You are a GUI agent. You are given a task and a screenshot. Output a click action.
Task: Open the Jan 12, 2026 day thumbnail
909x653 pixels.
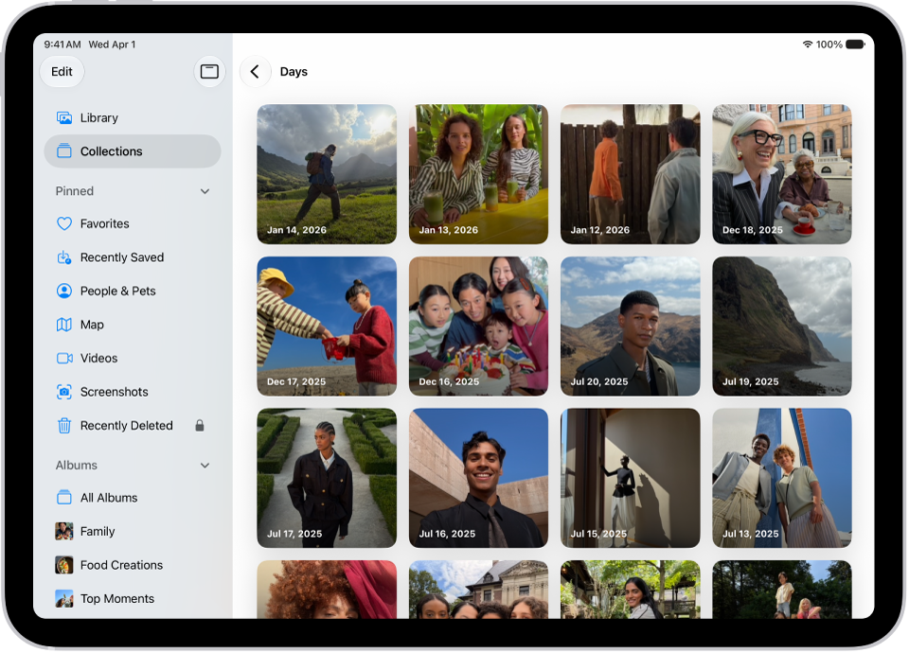(x=631, y=174)
